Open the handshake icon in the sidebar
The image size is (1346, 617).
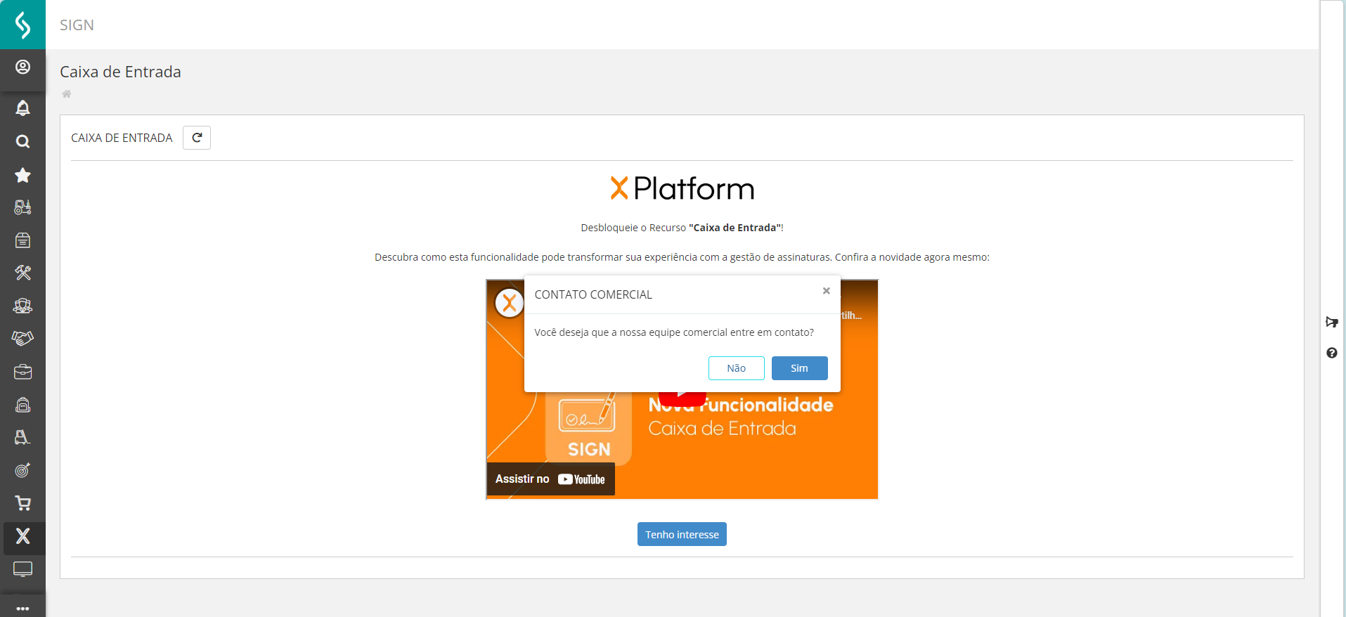pos(22,339)
